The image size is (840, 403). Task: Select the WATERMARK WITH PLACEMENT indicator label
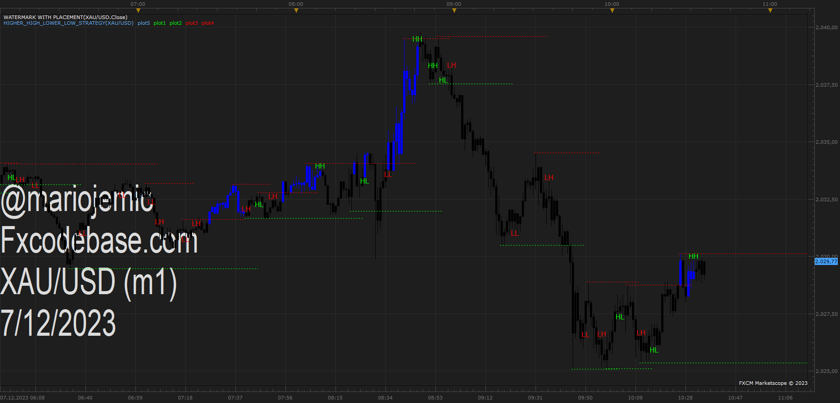coord(66,17)
